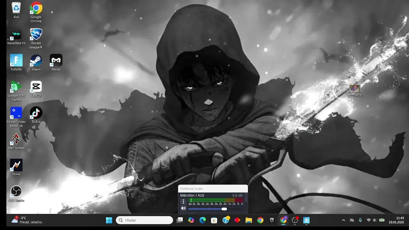Open the Wi-Fi network tray icon
This screenshot has width=409, height=230.
point(368,220)
